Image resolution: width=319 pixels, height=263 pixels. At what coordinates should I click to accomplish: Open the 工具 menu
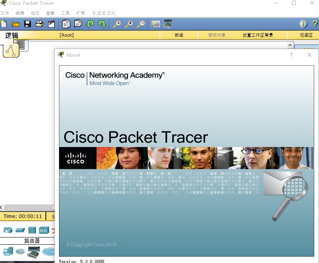65,13
